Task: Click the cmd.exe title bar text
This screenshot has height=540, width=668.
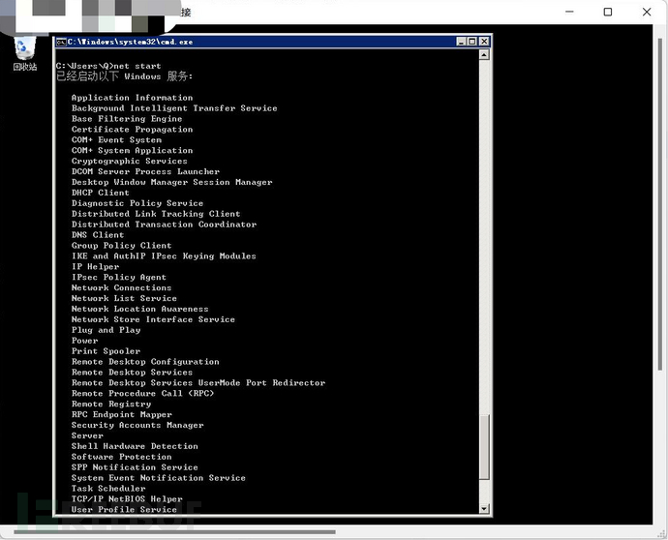Action: tap(130, 42)
